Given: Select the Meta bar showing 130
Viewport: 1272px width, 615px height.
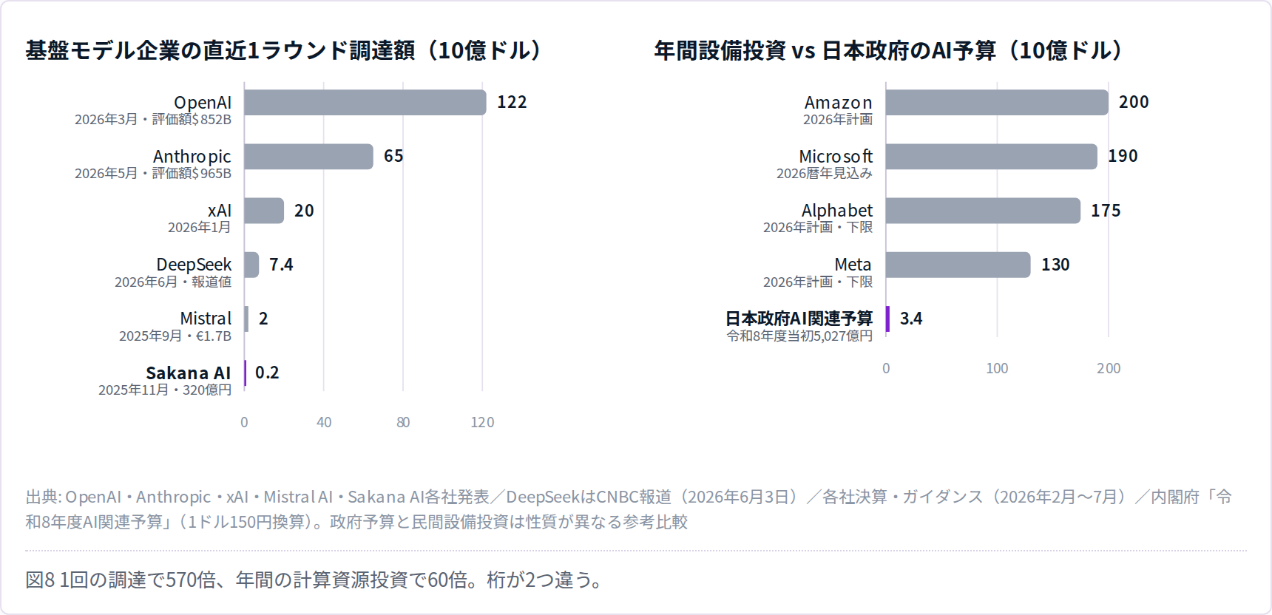Looking at the screenshot, I should pos(958,265).
